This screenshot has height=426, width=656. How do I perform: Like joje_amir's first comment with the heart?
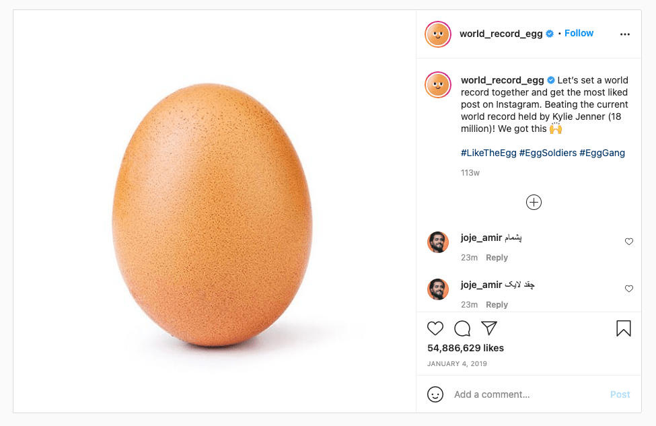[629, 242]
